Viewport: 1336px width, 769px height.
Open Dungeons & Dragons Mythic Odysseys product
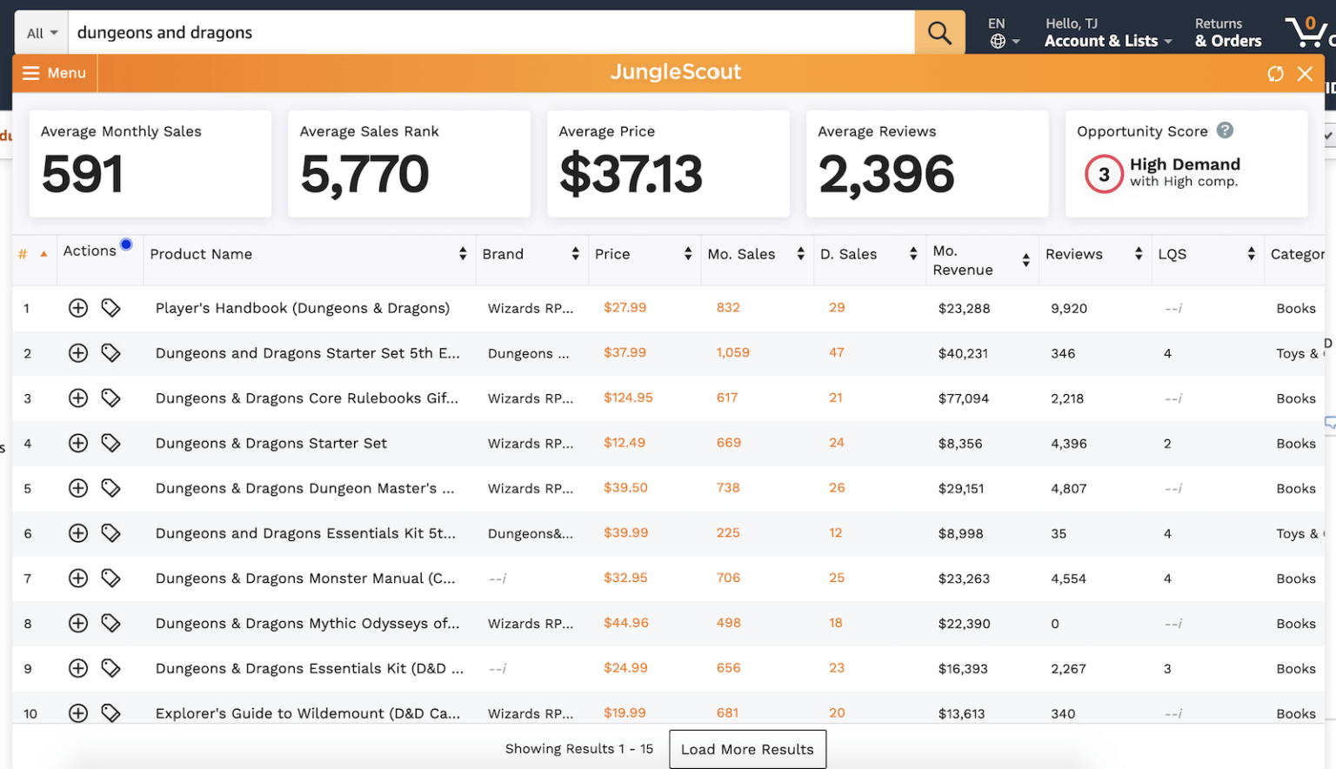coord(308,624)
